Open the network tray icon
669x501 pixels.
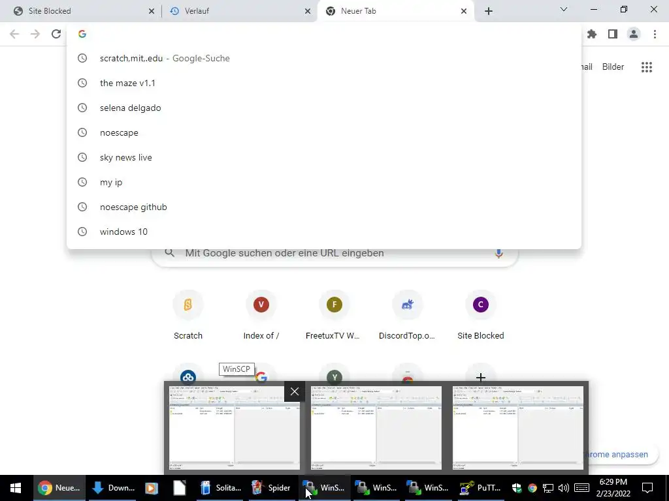pyautogui.click(x=548, y=488)
